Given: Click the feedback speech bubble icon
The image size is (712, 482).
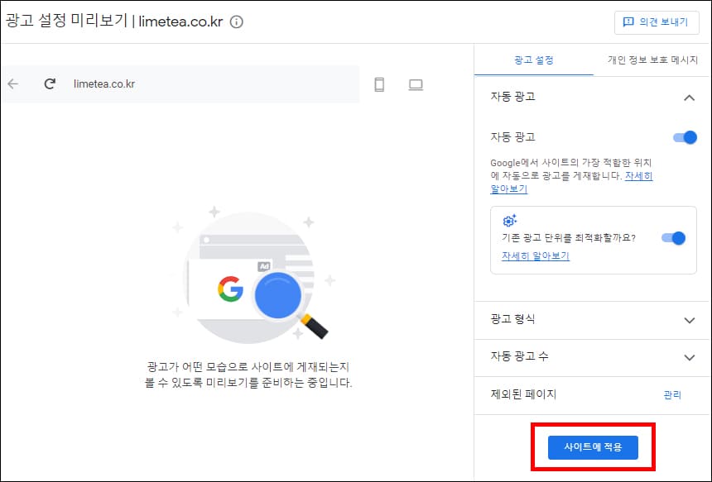Looking at the screenshot, I should (x=630, y=23).
